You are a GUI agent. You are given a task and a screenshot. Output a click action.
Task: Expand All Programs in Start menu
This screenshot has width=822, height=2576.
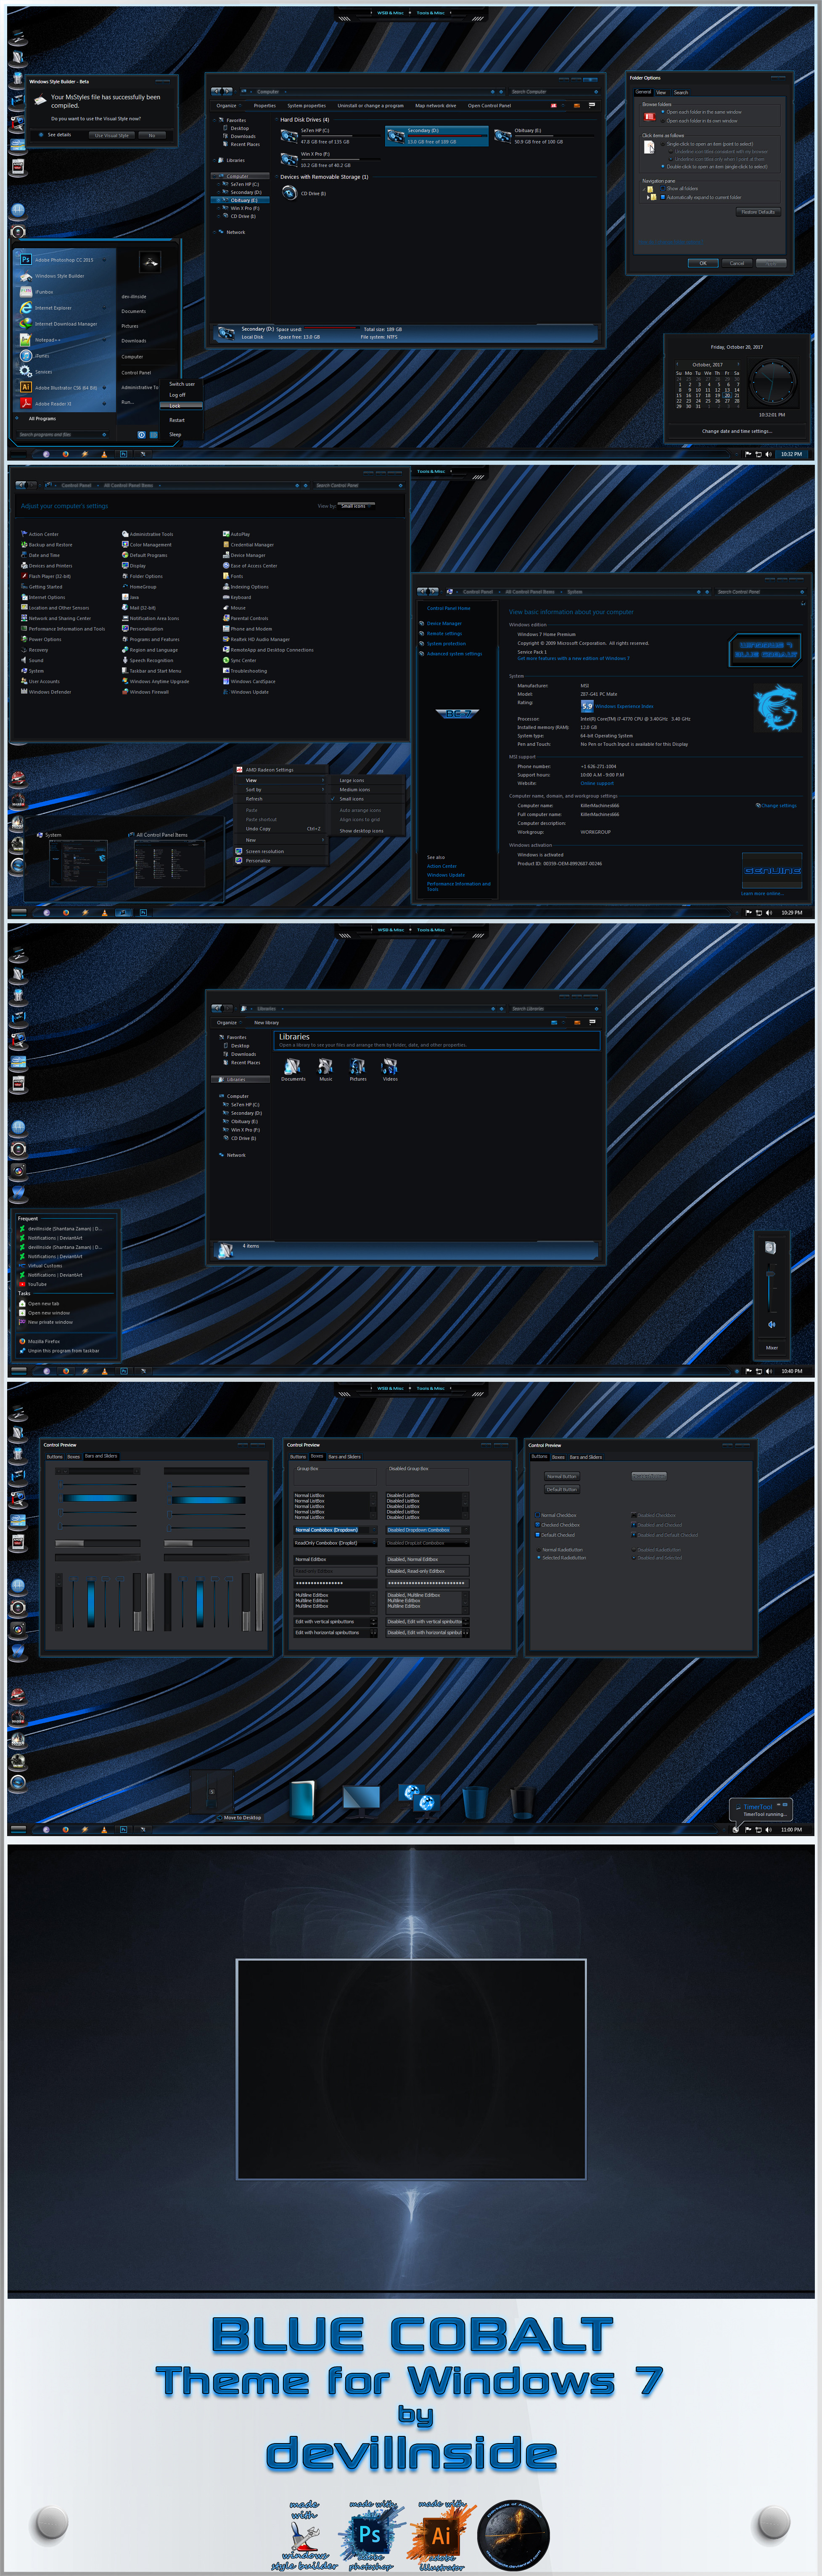click(x=42, y=419)
